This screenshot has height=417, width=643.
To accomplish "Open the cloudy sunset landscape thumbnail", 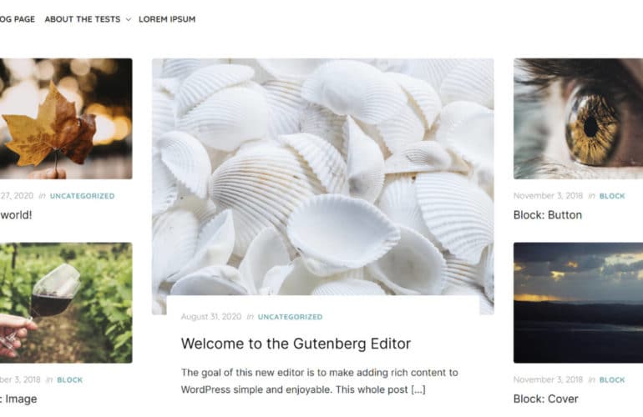I will (x=578, y=303).
